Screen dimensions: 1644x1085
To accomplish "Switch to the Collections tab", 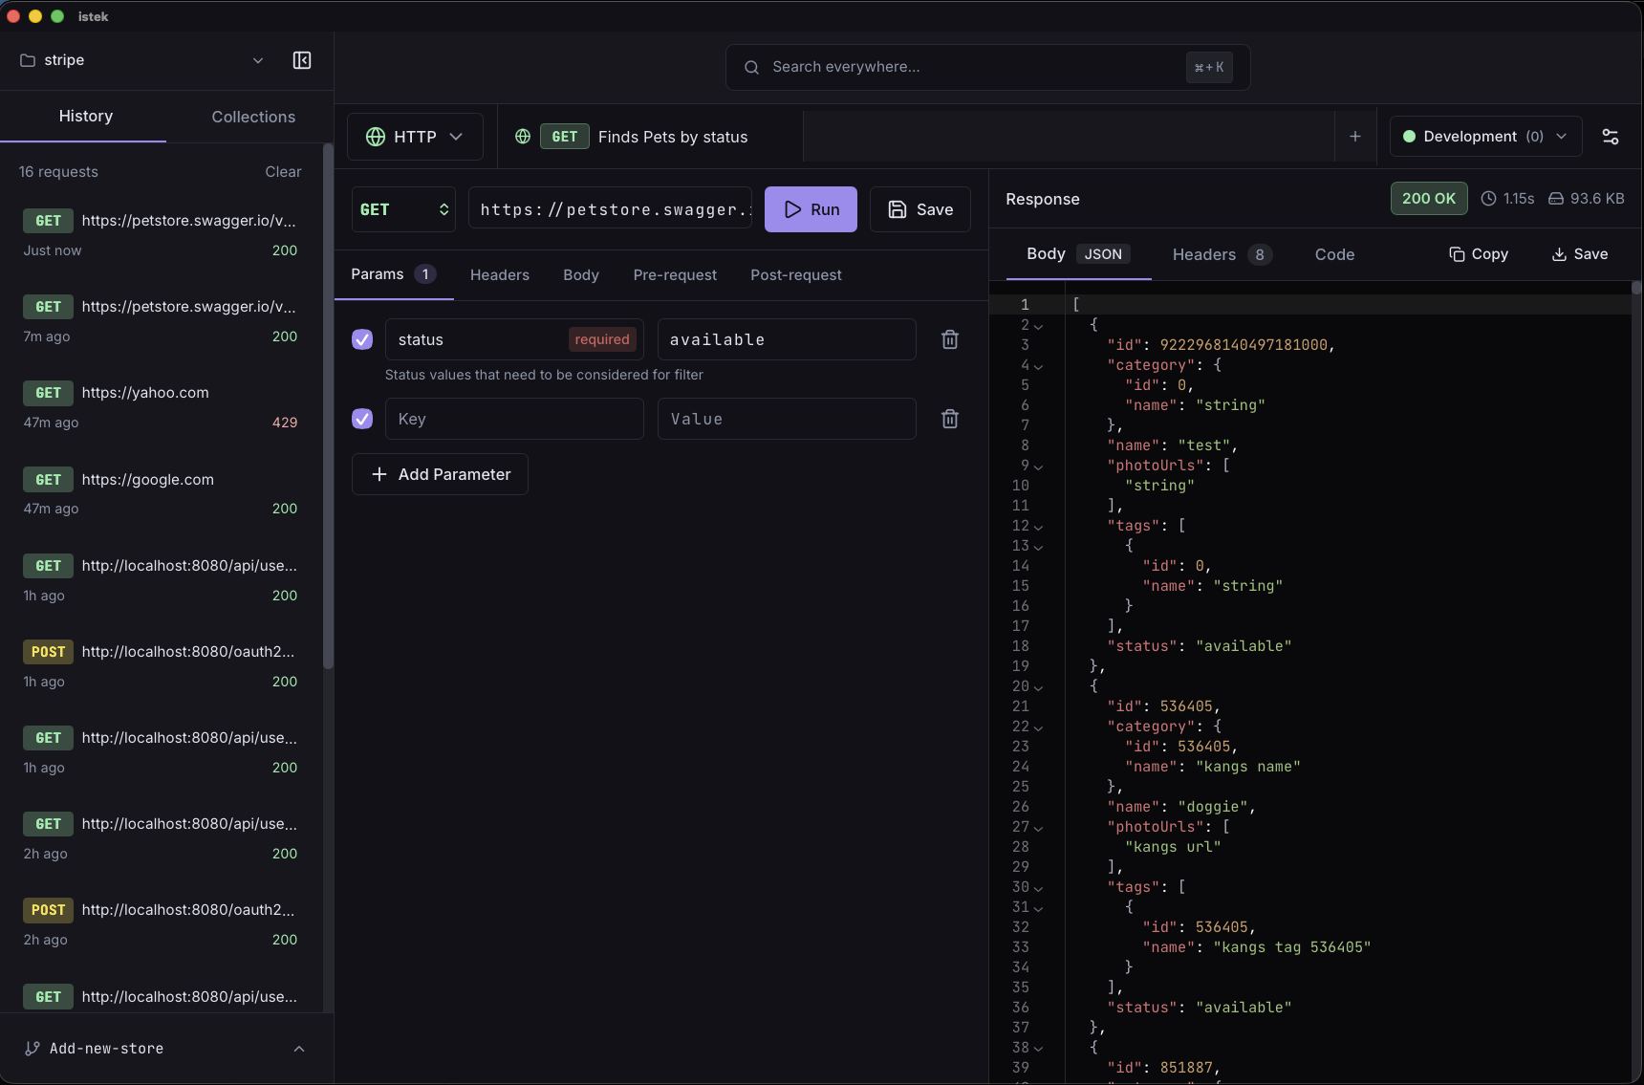I will (252, 117).
